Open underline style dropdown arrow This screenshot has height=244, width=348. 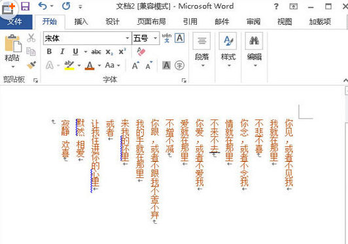(86, 52)
